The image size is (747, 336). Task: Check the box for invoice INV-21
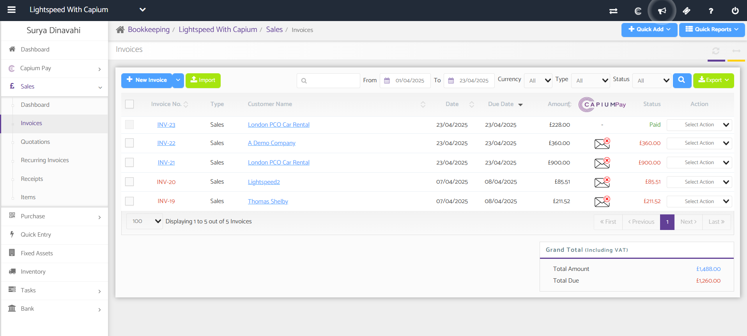coord(129,163)
